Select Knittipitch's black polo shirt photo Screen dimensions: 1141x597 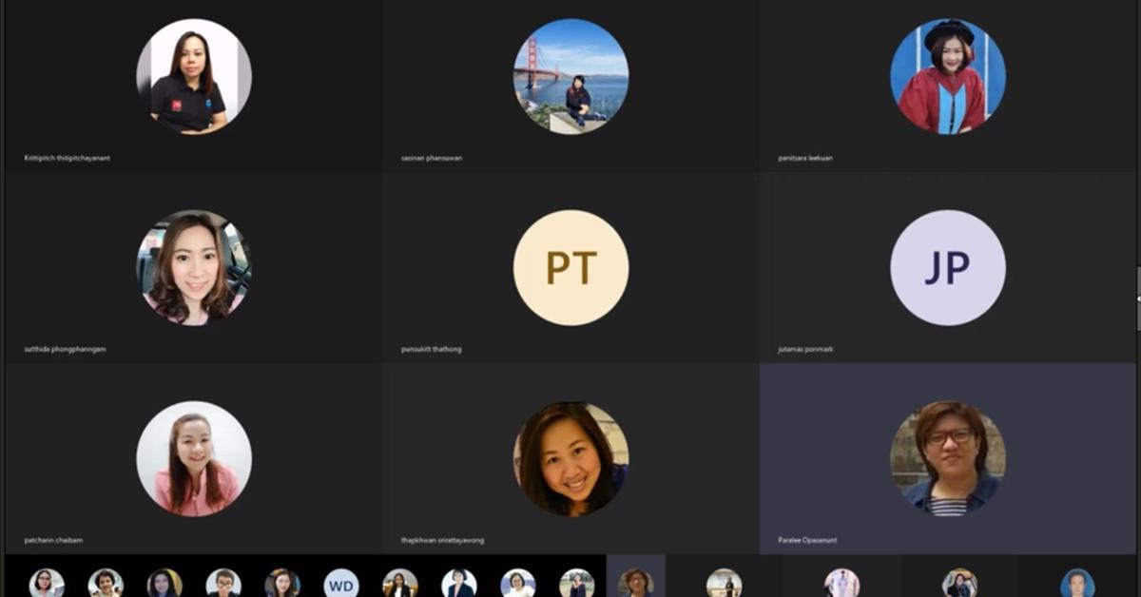(194, 76)
